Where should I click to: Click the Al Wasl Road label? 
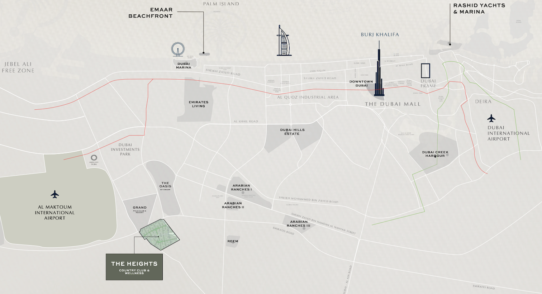click(x=404, y=65)
